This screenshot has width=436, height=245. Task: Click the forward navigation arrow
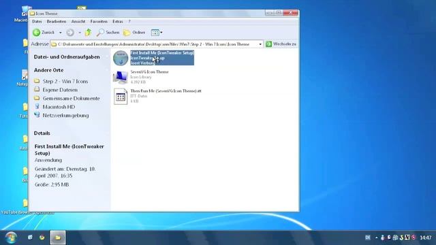[70, 33]
